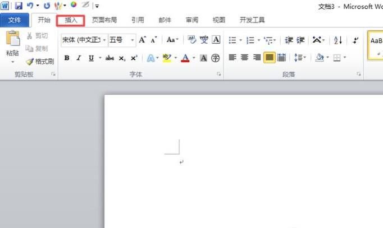Click the Bullets list icon
This screenshot has height=228, width=383.
point(232,40)
